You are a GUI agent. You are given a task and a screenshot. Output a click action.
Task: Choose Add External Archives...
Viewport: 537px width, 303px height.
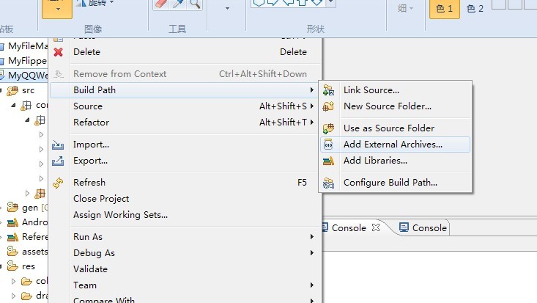395,145
